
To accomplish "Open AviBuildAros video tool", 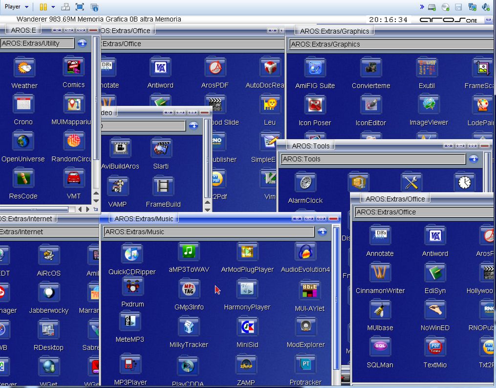I will (120, 149).
